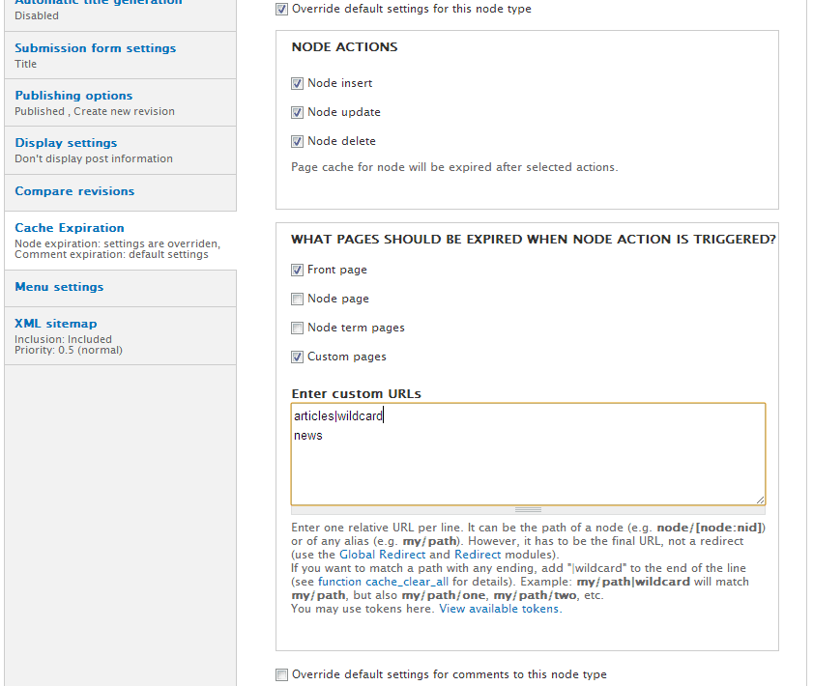813x686 pixels.
Task: Check the Node term pages option
Action: tap(298, 329)
